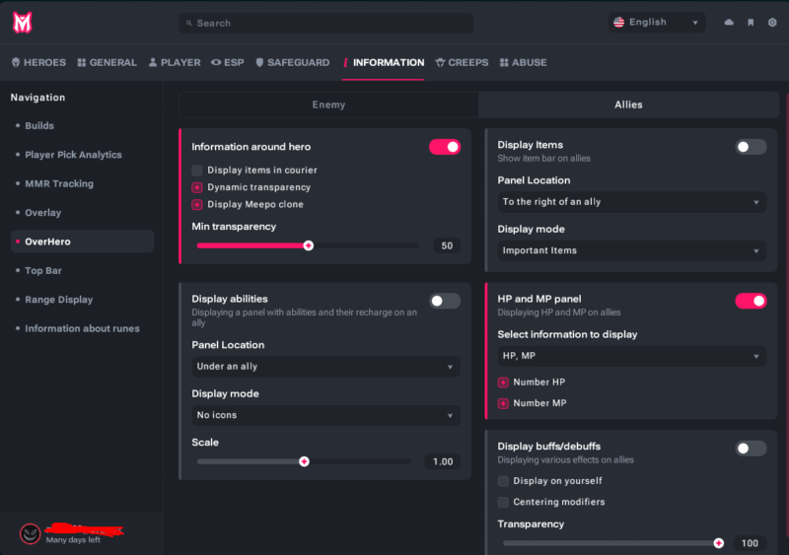Open the CREEPS tab
Viewport: 789px width, 555px height.
coord(462,62)
